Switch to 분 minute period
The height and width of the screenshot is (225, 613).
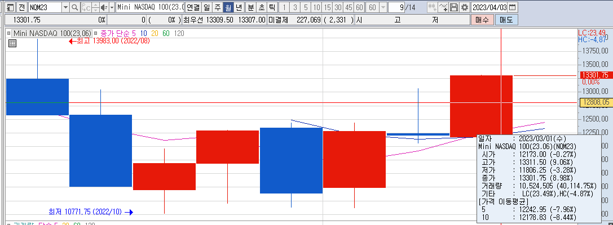pos(250,7)
